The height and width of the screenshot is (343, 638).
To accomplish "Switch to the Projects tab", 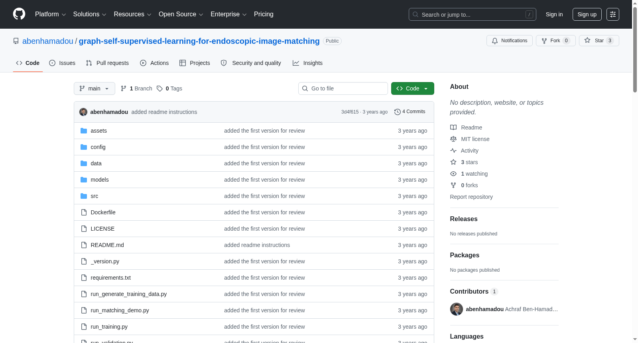I will [195, 63].
